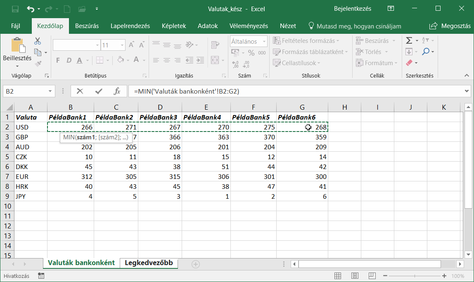Click the Cut scissors icon

[x=38, y=41]
